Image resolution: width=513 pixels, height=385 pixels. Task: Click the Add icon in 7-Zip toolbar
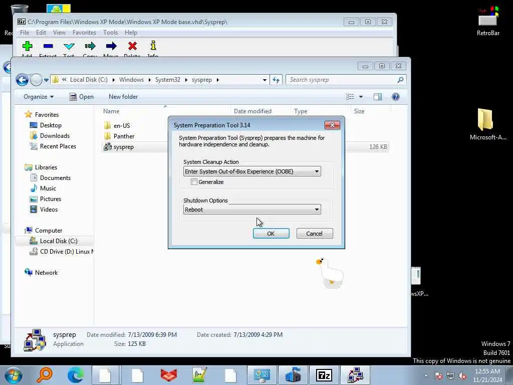pyautogui.click(x=27, y=46)
